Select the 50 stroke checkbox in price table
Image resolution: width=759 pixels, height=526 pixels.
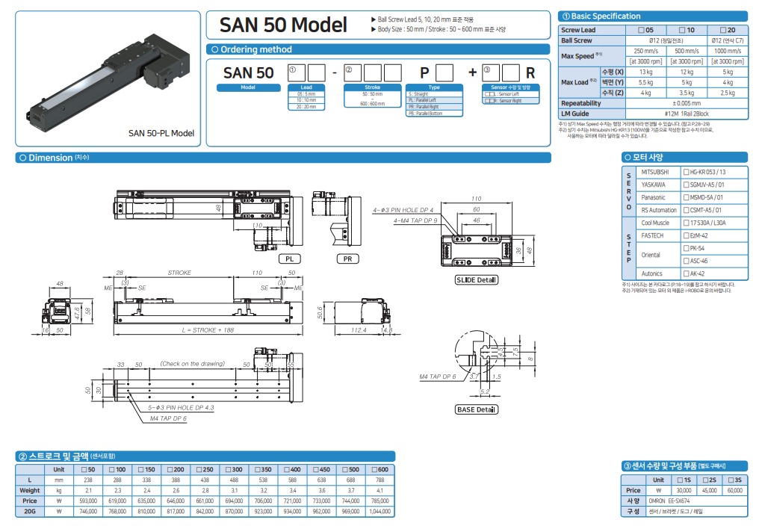[84, 469]
